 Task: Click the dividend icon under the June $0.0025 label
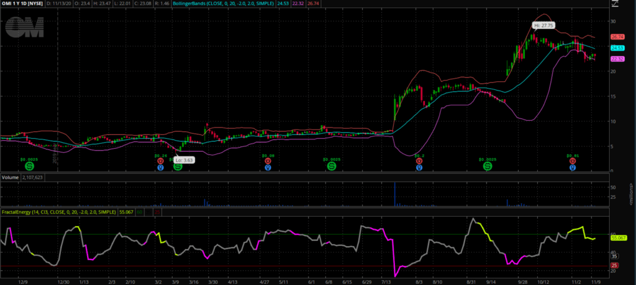(x=332, y=166)
